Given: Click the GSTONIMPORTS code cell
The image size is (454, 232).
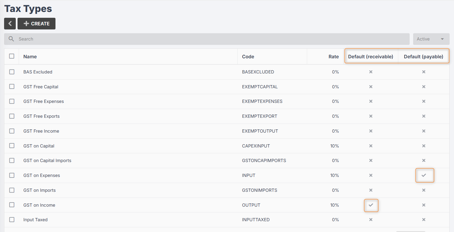Looking at the screenshot, I should click(x=260, y=190).
